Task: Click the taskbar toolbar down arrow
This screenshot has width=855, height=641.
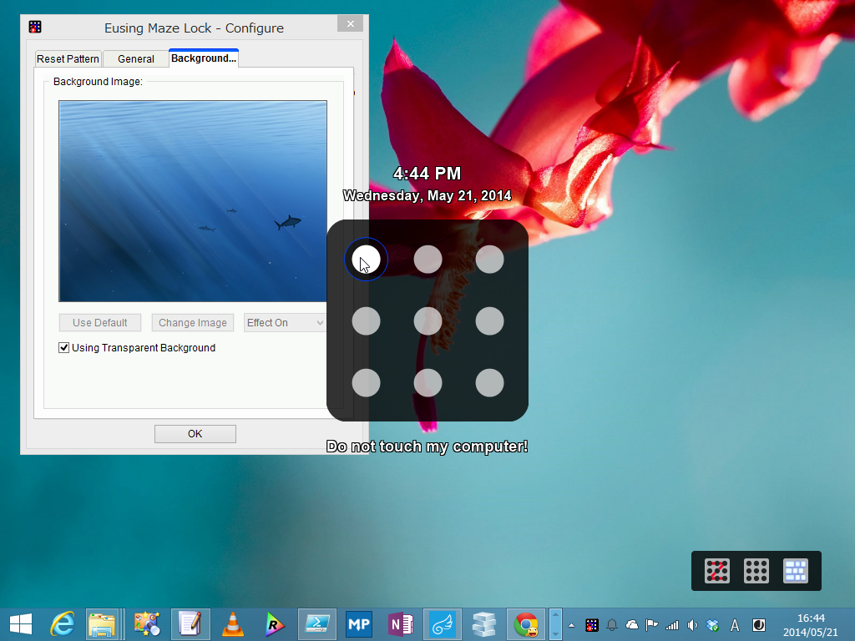Action: [x=555, y=633]
